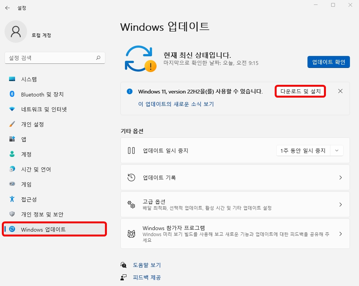
Task: Click the 시스템 monitor icon
Action: [12, 79]
